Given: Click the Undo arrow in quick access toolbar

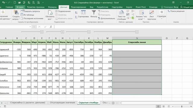Looking at the screenshot, I should click(x=3, y=2).
